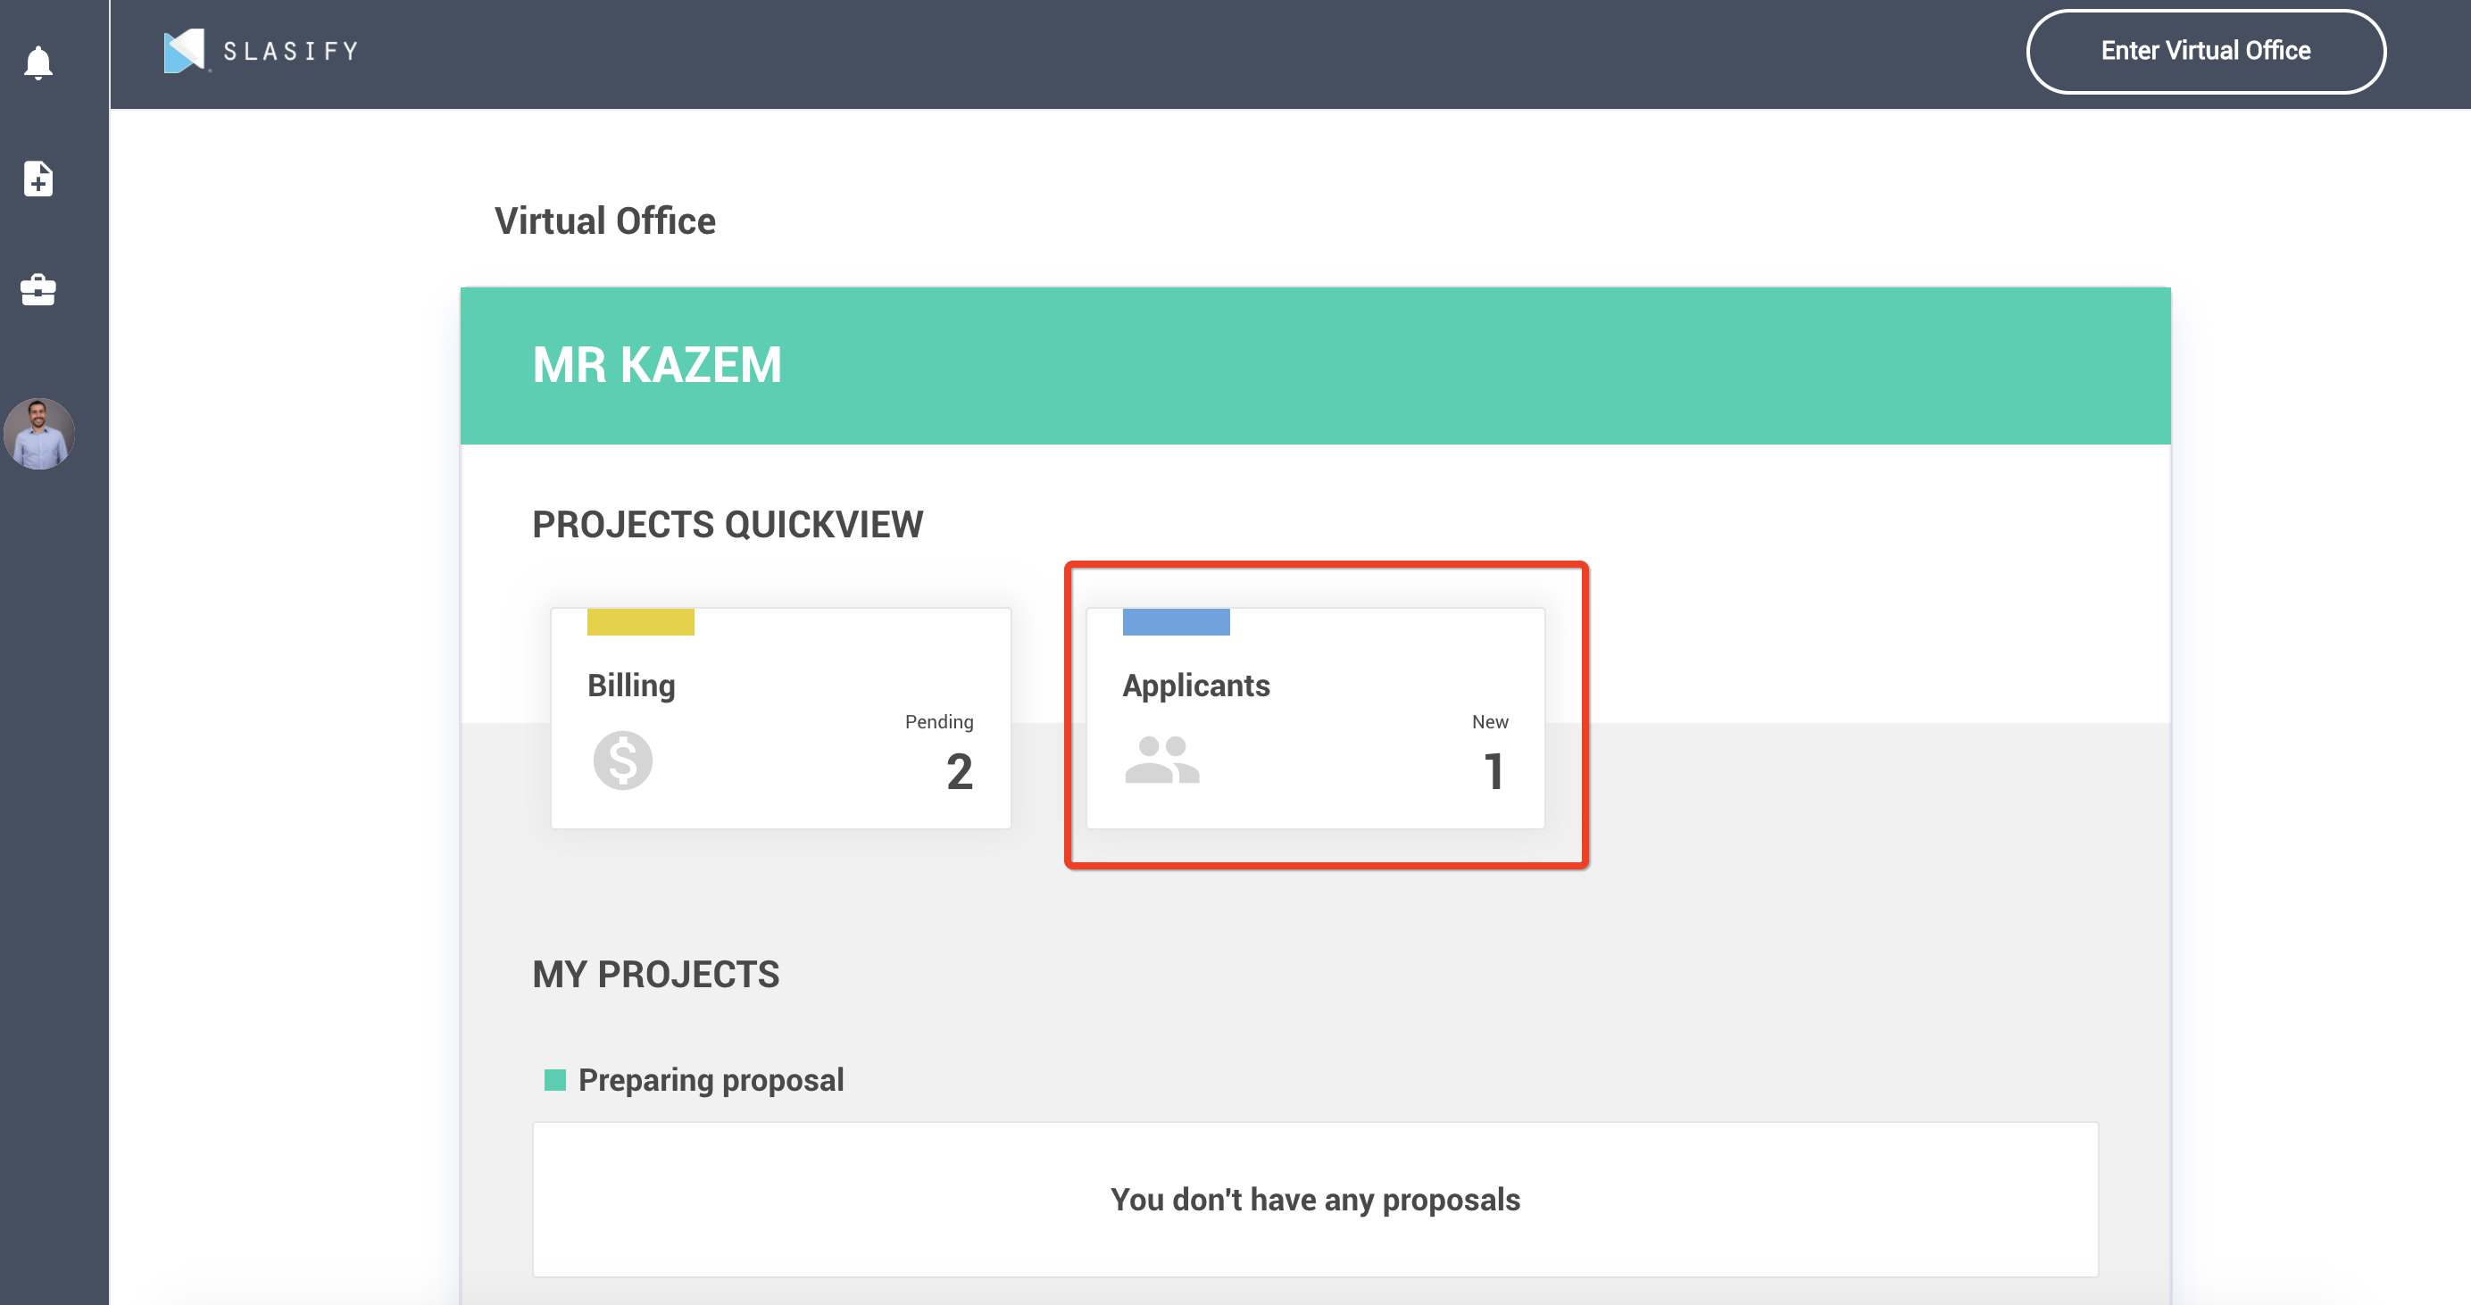This screenshot has height=1305, width=2471.
Task: Click green Preparing proposal square marker
Action: pyautogui.click(x=554, y=1080)
